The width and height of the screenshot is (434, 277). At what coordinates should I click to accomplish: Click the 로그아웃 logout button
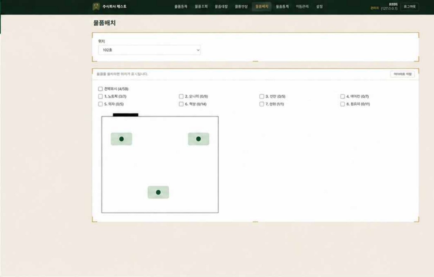coord(409,7)
